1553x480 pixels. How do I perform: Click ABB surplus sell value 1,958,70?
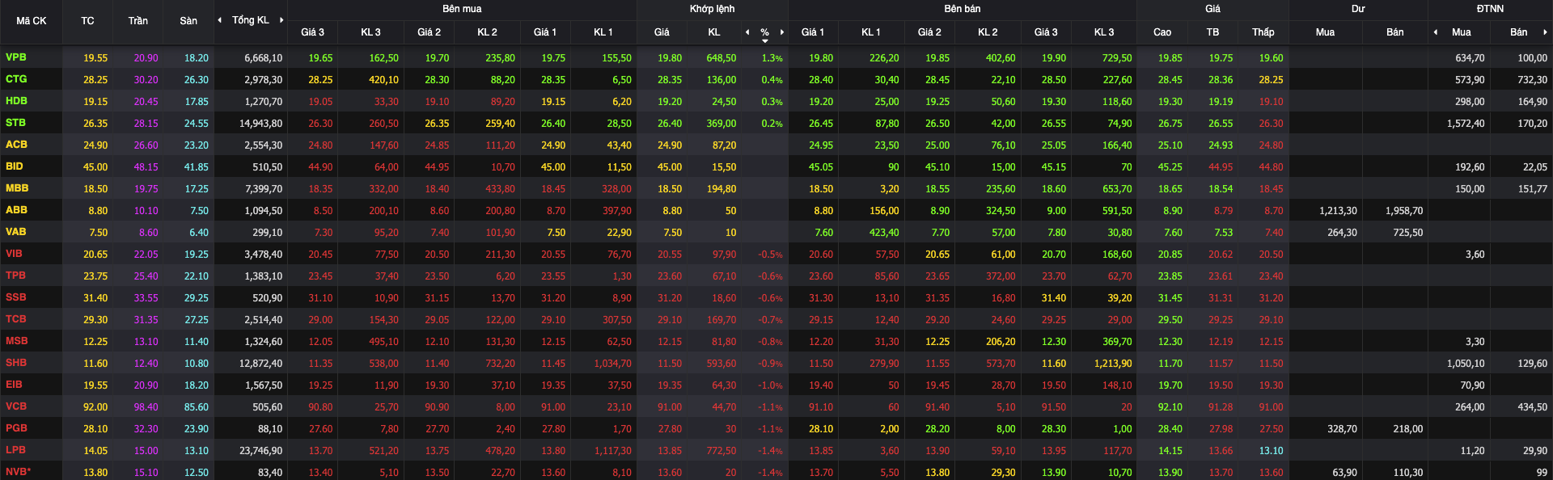tap(1404, 211)
